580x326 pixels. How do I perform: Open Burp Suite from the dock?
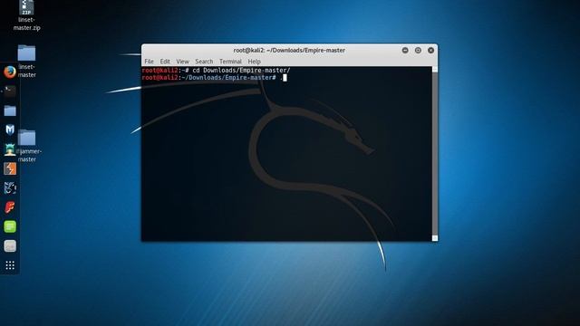10,168
